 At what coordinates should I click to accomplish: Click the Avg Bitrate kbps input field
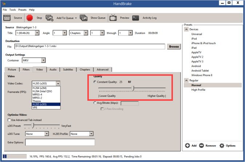coord(130,103)
